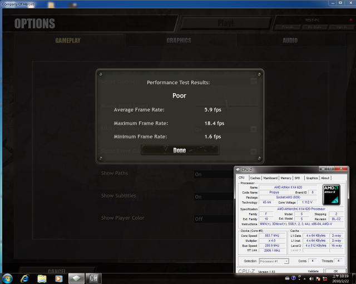The width and height of the screenshot is (356, 284).
Task: Switch to the GRAPHICS options tab
Action: [179, 40]
